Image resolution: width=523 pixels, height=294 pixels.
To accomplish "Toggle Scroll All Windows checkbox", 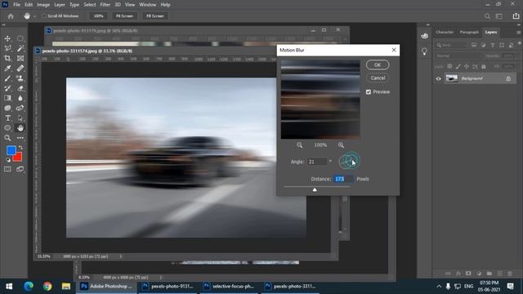I will click(x=43, y=16).
